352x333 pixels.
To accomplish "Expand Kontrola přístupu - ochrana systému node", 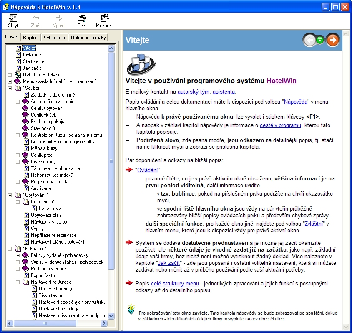I will 18,135.
